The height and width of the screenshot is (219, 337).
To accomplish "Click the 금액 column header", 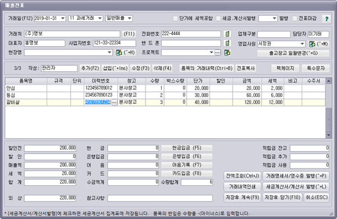I will [x=247, y=81].
